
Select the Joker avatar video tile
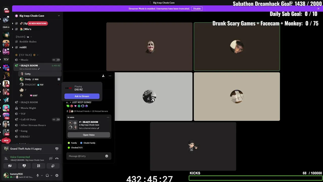149,47
